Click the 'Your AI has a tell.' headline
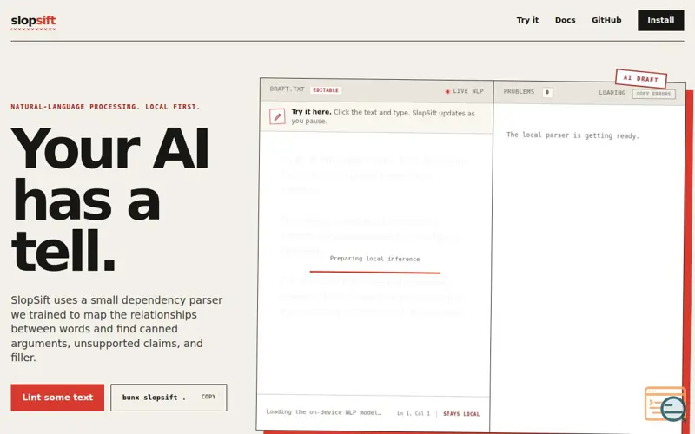The height and width of the screenshot is (434, 695). pos(110,200)
